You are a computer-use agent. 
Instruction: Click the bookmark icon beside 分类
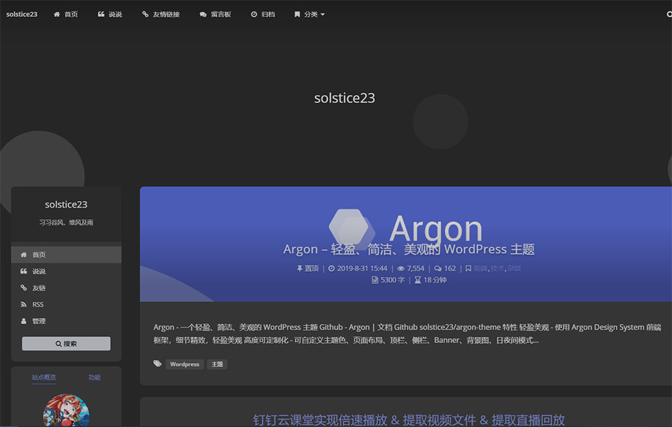tap(297, 14)
